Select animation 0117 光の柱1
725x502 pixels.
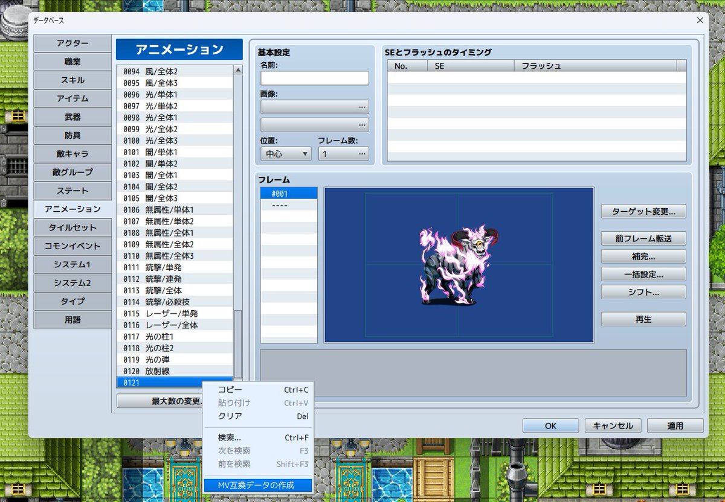tap(175, 336)
